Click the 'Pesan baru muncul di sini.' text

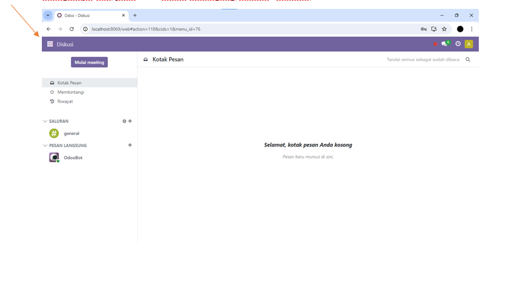pos(308,157)
